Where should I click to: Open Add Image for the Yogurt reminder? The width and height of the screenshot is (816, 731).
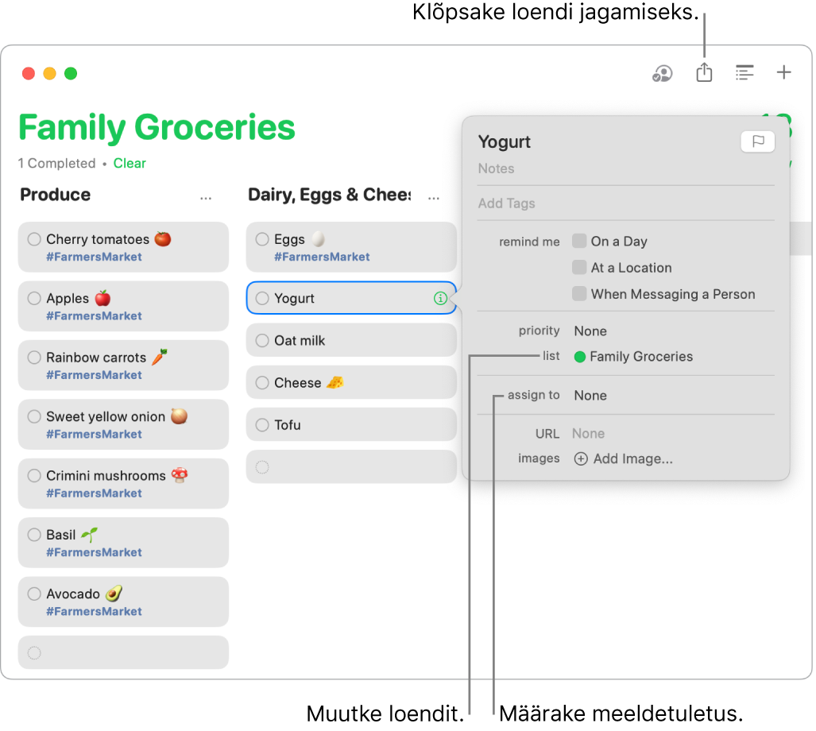626,458
